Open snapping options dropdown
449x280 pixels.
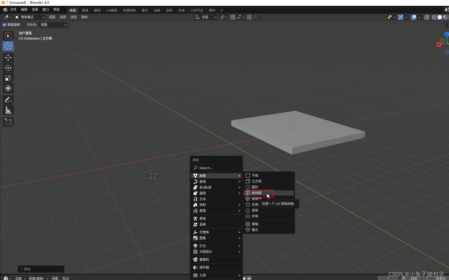pyautogui.click(x=240, y=17)
